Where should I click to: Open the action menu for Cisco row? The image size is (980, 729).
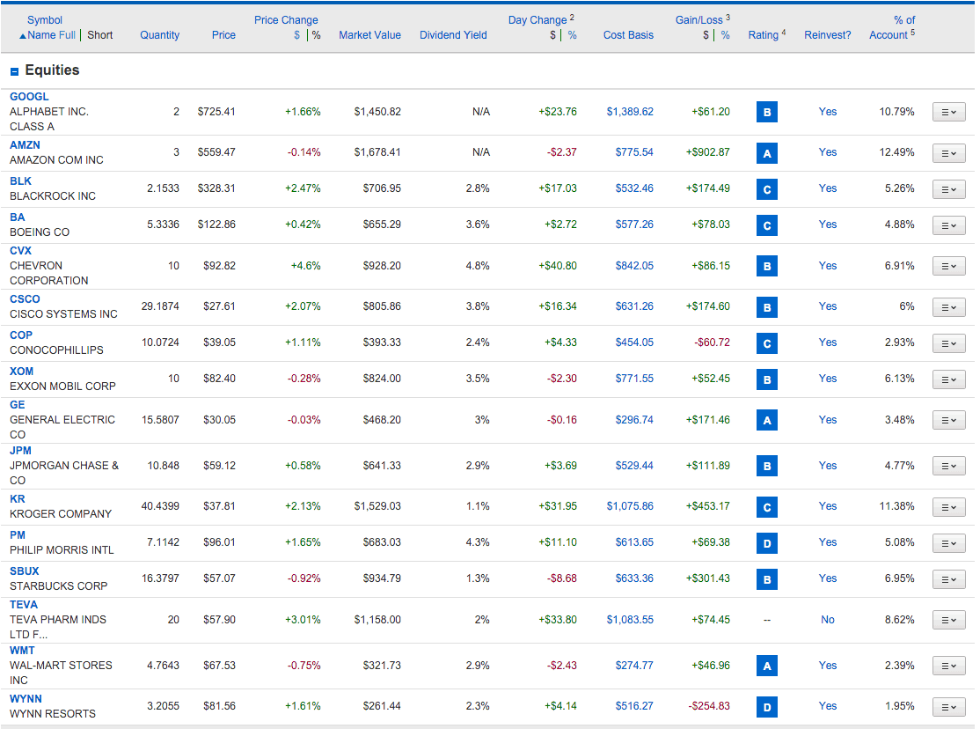coord(948,307)
